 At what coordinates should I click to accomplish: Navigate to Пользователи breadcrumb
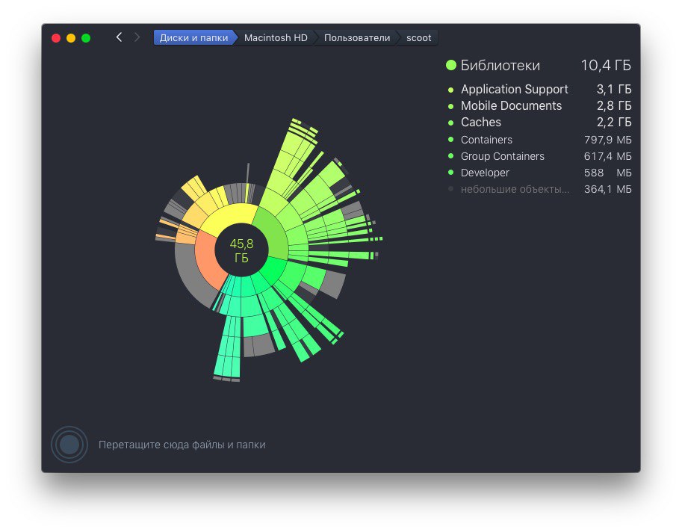[x=357, y=38]
